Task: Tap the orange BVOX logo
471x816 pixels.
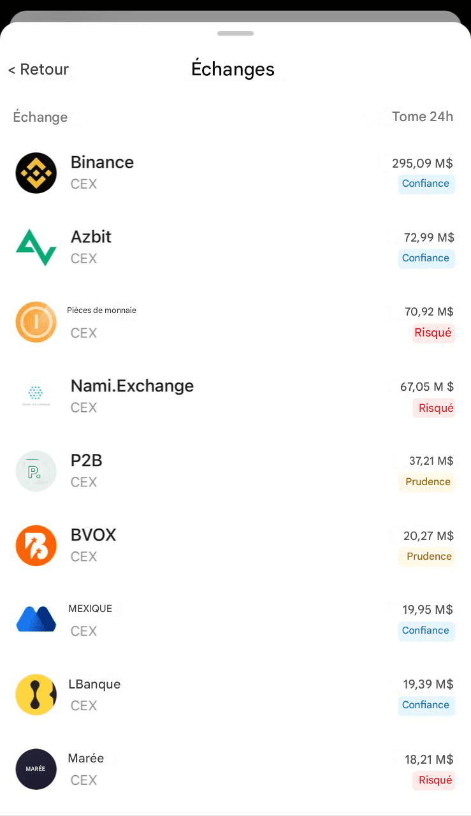Action: tap(36, 546)
